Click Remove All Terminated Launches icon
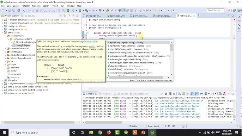Image resolution: width=242 pixels, height=136 pixels. click(x=170, y=94)
